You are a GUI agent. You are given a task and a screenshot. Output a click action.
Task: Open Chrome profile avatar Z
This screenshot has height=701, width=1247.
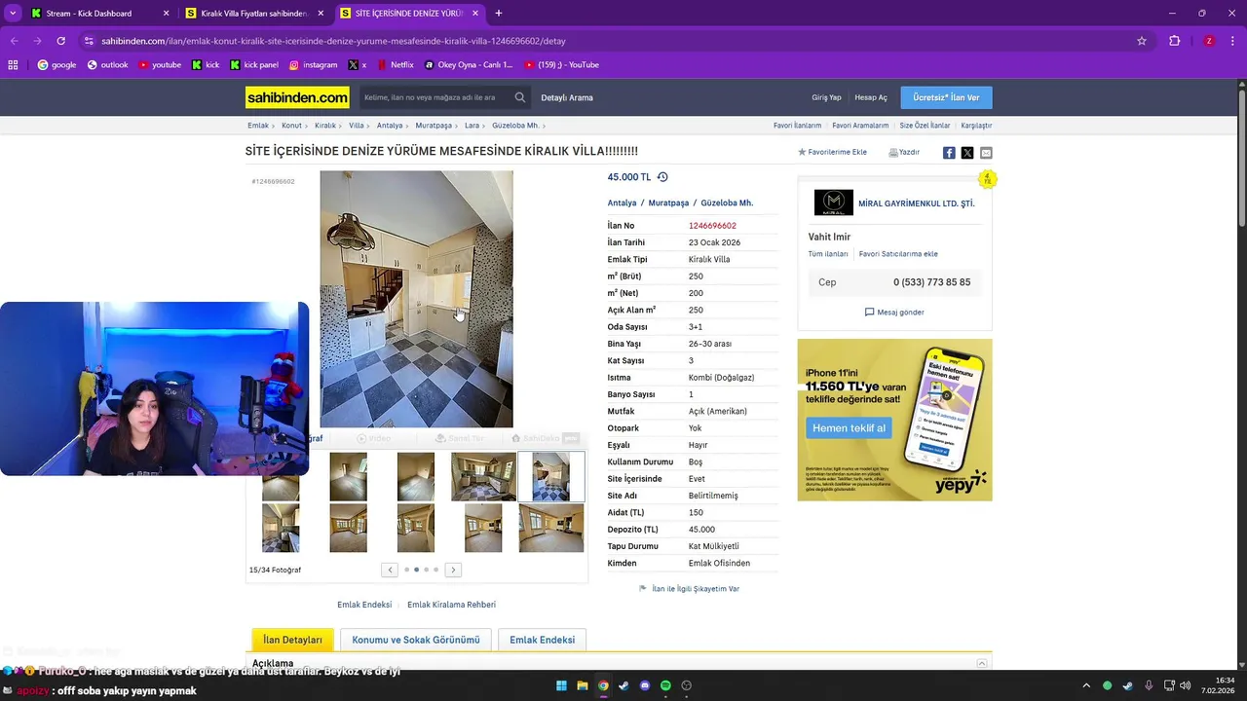(1209, 41)
